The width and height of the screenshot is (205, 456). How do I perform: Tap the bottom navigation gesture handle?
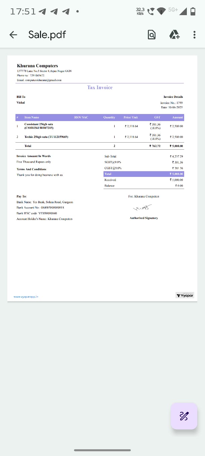click(102, 450)
